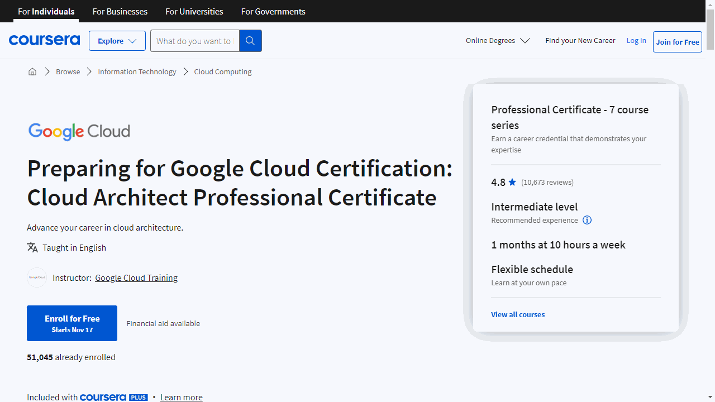This screenshot has height=402, width=715.
Task: Open the Google Cloud Training instructor link
Action: (136, 277)
